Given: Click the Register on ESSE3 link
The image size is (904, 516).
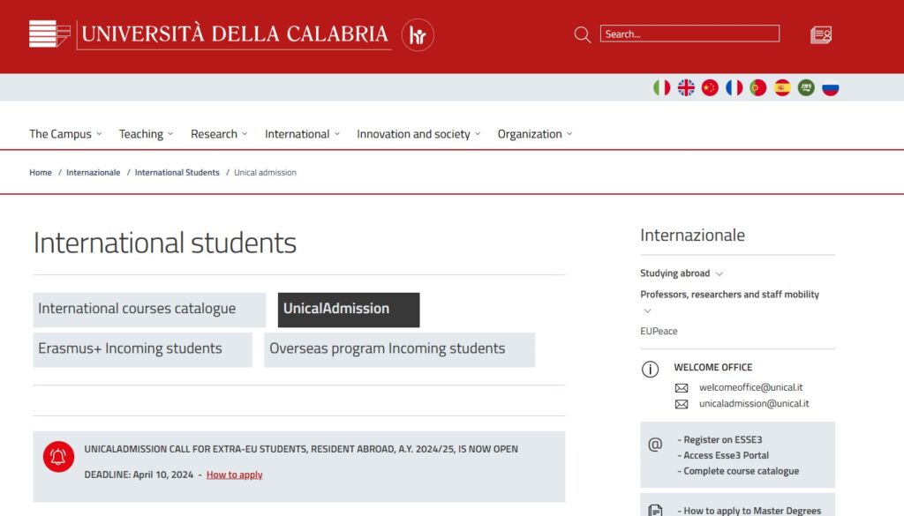Looking at the screenshot, I should [722, 439].
